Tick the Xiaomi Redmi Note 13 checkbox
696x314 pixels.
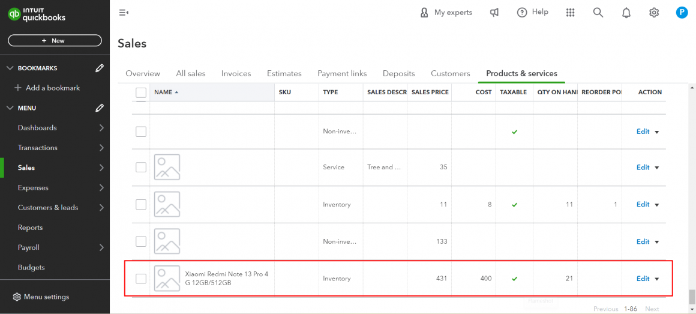point(141,279)
